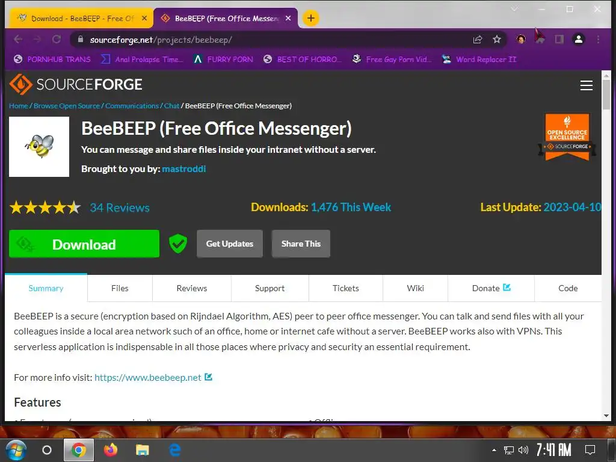
Task: Switch to the Download - BeeBEEP tab
Action: [81, 19]
